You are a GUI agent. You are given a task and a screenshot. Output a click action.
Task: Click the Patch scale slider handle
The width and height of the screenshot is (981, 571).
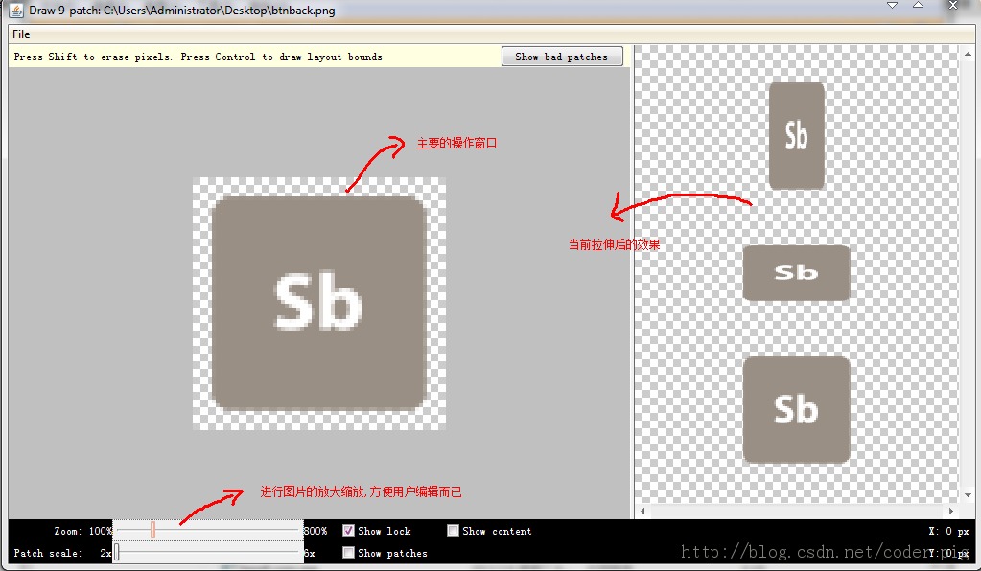(116, 552)
